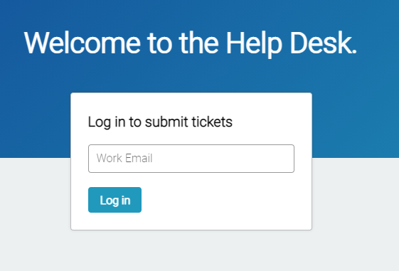Click the words 'Help Desk.' in the heading
399x271 pixels.
(292, 44)
